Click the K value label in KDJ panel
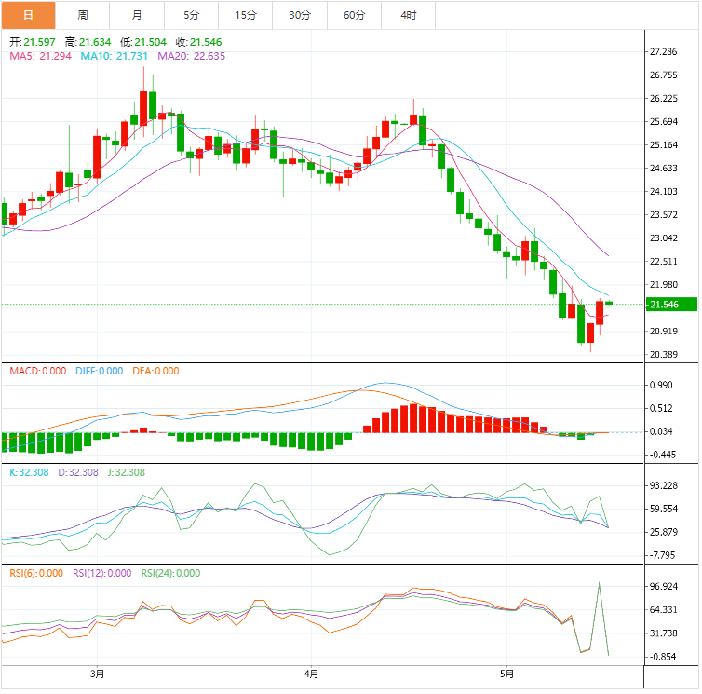 [31, 472]
